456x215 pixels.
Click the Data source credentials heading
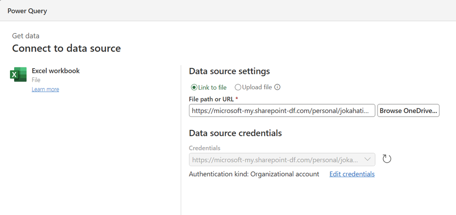235,133
